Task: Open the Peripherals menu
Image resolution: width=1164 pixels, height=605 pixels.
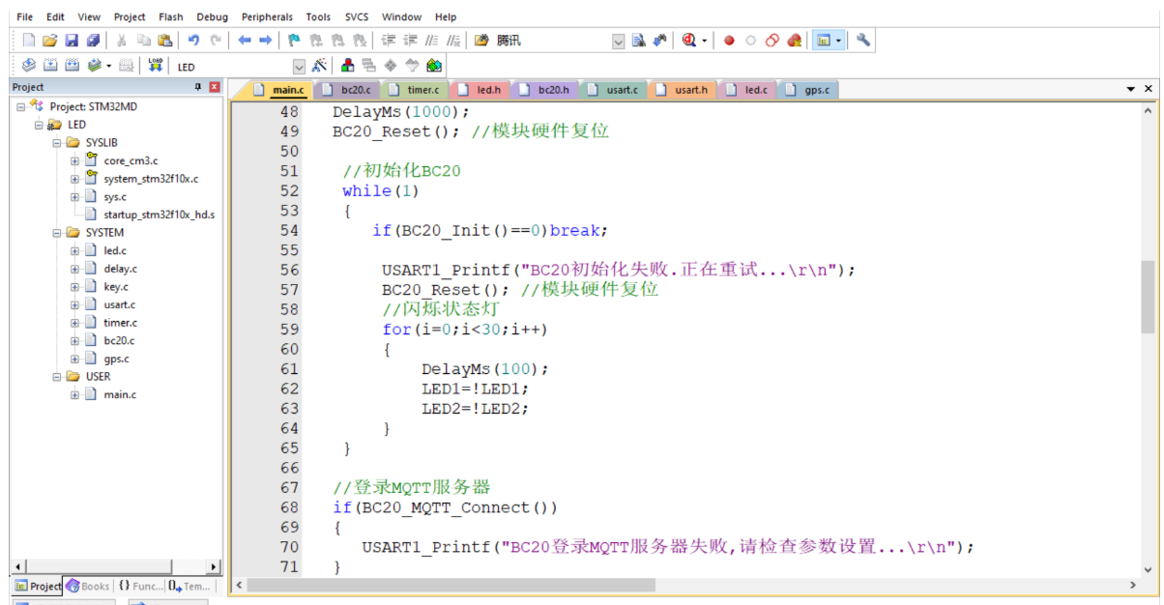Action: pos(267,16)
